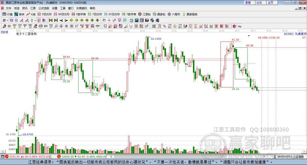Open the 赢家轮 wheel tool

point(159,14)
